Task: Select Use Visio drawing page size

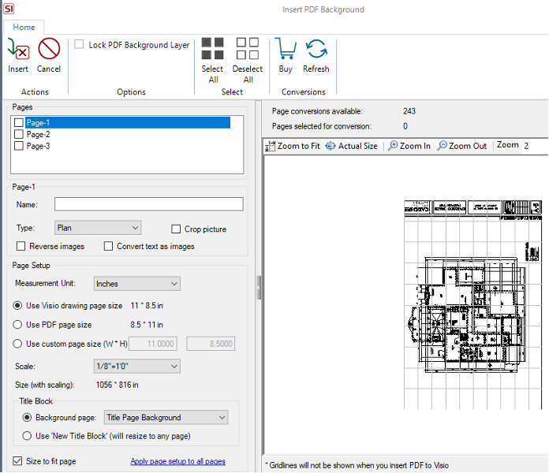Action: tap(17, 305)
